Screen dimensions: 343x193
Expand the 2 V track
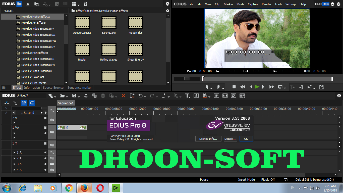(14, 123)
